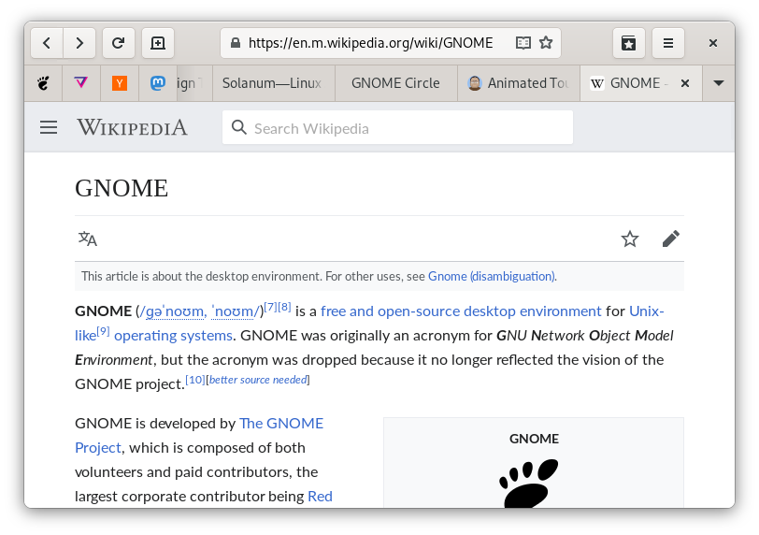Switch to the GNOME Circle tab
Viewport: 759px width, 535px height.
point(396,83)
